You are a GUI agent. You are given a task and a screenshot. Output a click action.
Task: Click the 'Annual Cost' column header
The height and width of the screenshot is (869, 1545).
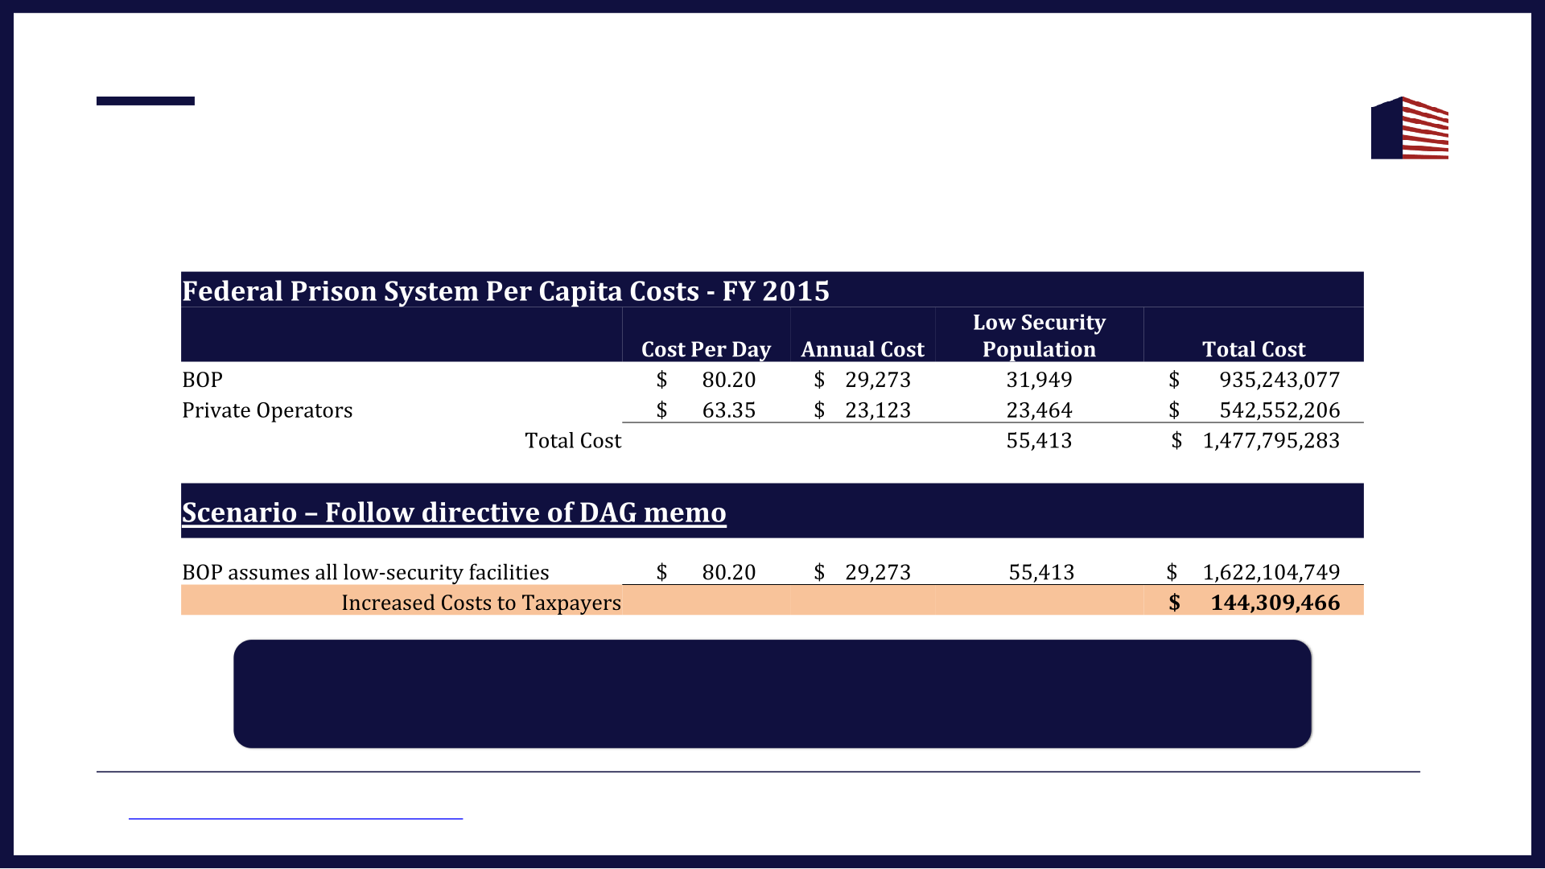point(863,349)
